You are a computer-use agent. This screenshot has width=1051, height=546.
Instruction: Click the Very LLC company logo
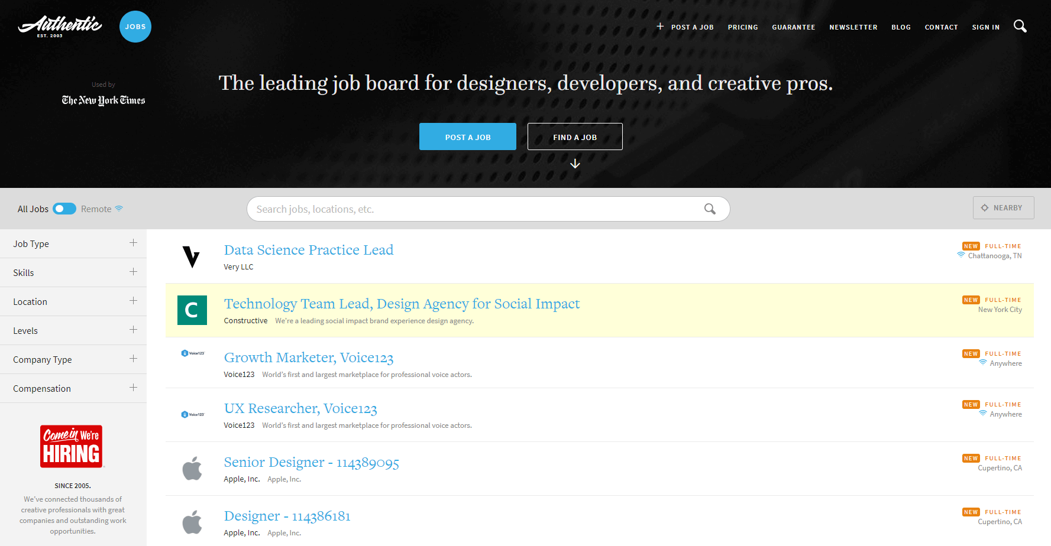pos(192,257)
